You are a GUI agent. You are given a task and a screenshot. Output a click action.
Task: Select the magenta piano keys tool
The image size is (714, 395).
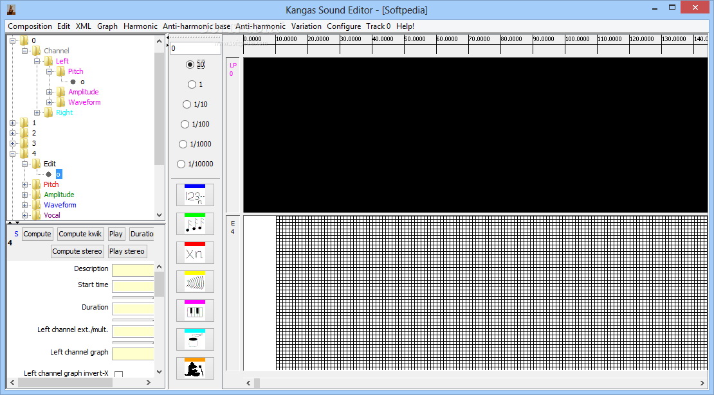[x=195, y=311]
